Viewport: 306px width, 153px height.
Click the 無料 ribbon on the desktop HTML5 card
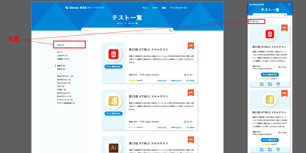[x=191, y=46]
